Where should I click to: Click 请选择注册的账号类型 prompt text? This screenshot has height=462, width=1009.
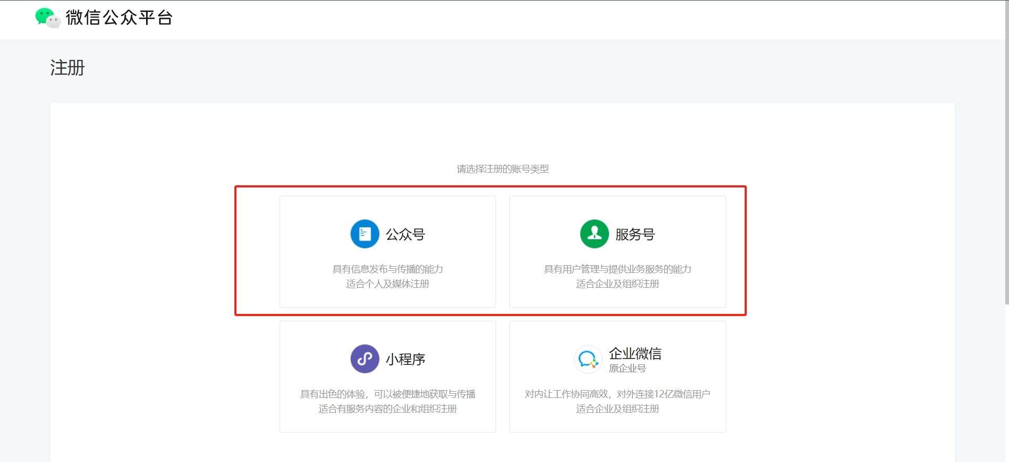pos(502,169)
